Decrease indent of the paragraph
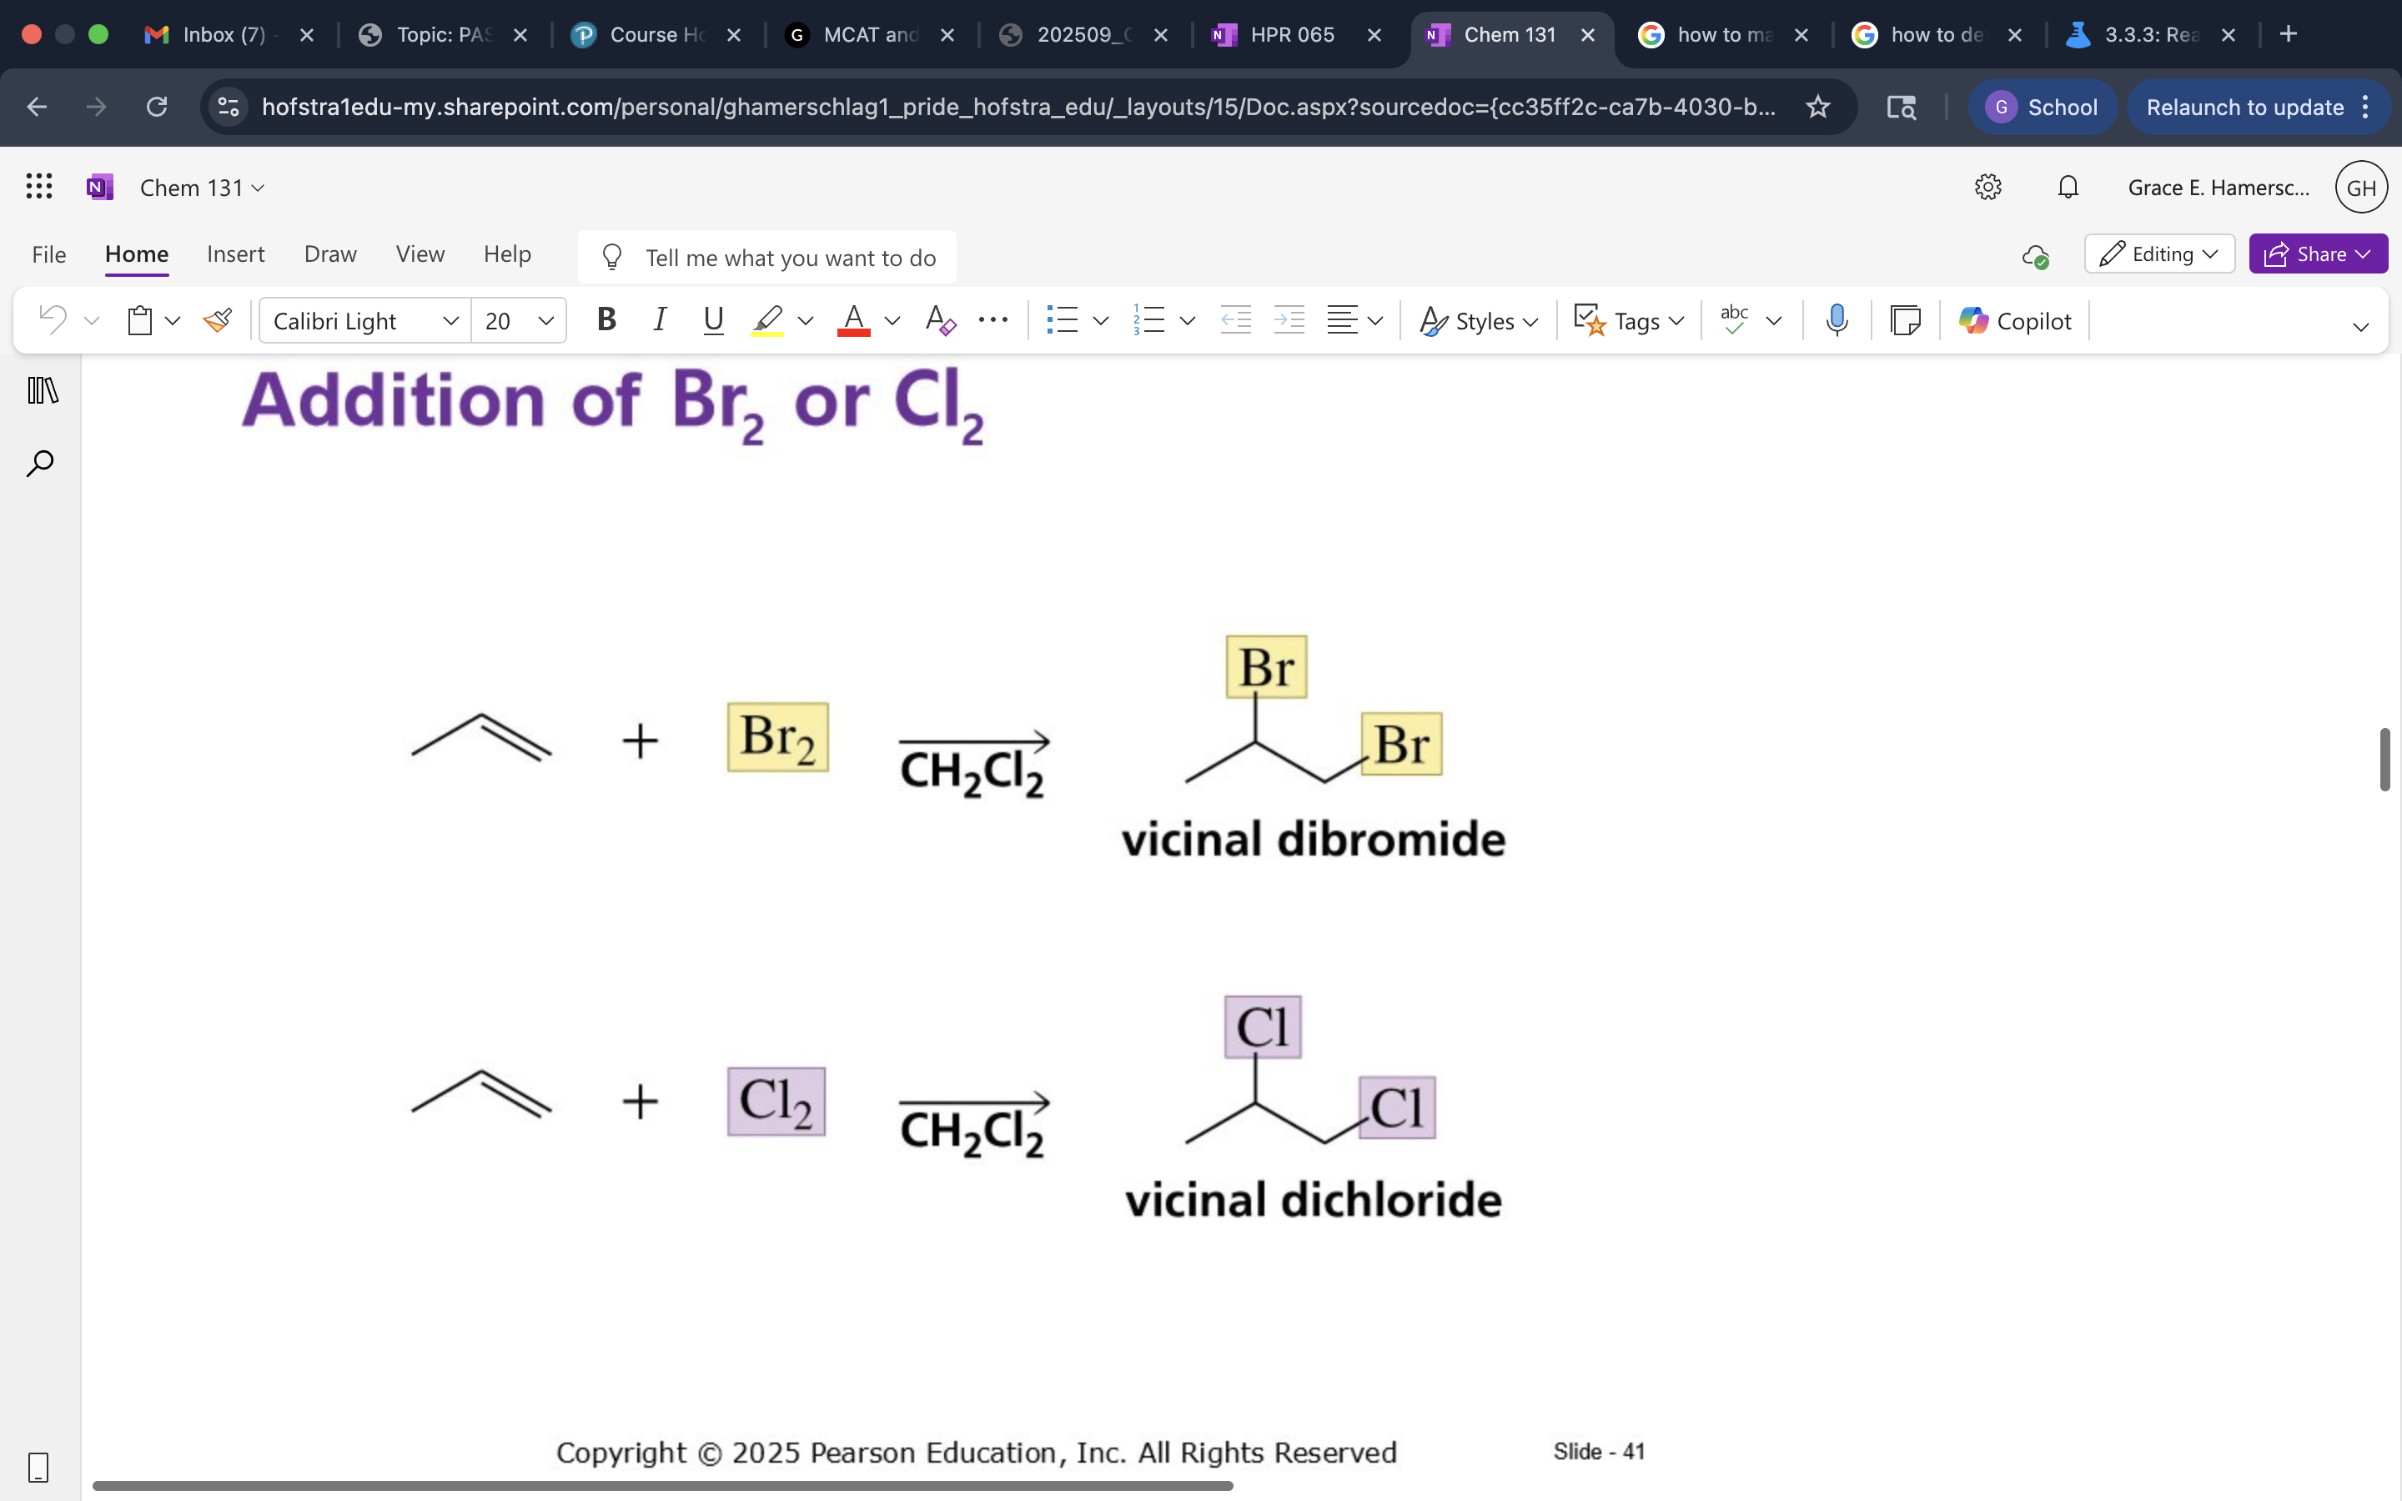The image size is (2402, 1501). pyautogui.click(x=1234, y=319)
